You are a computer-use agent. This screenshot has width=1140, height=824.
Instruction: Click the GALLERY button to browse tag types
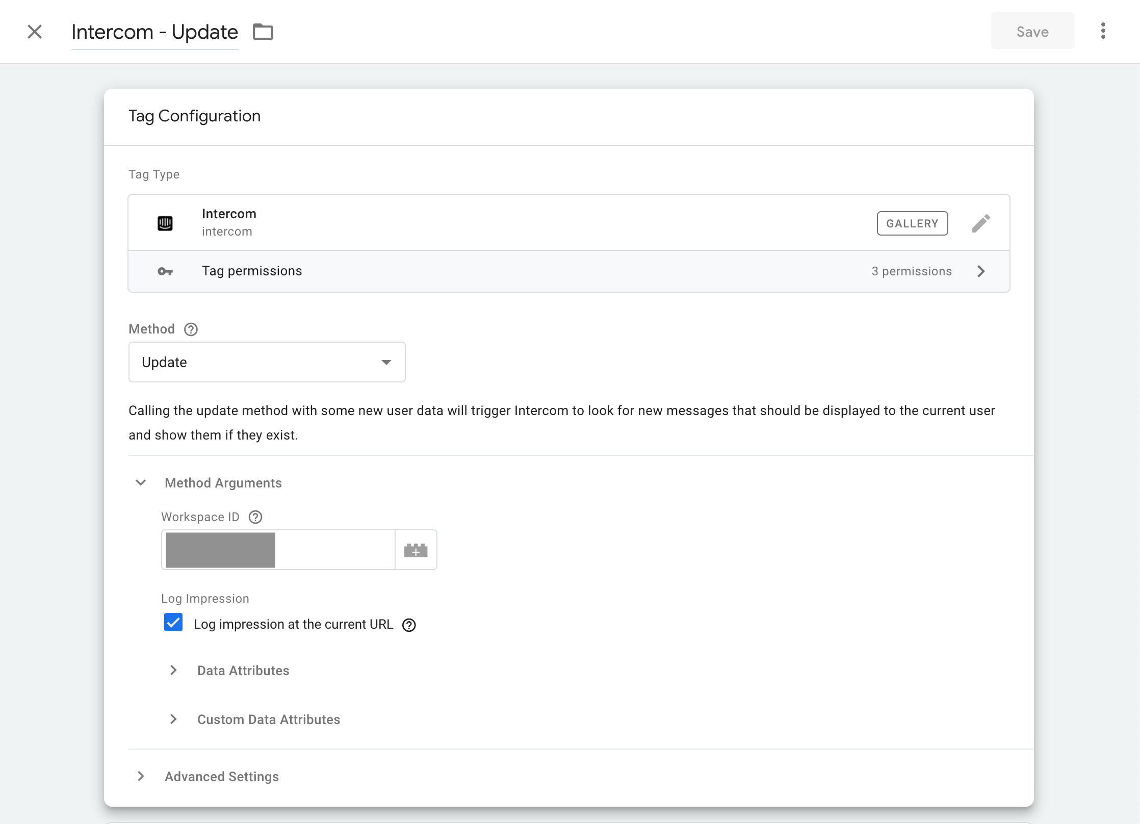coord(913,223)
